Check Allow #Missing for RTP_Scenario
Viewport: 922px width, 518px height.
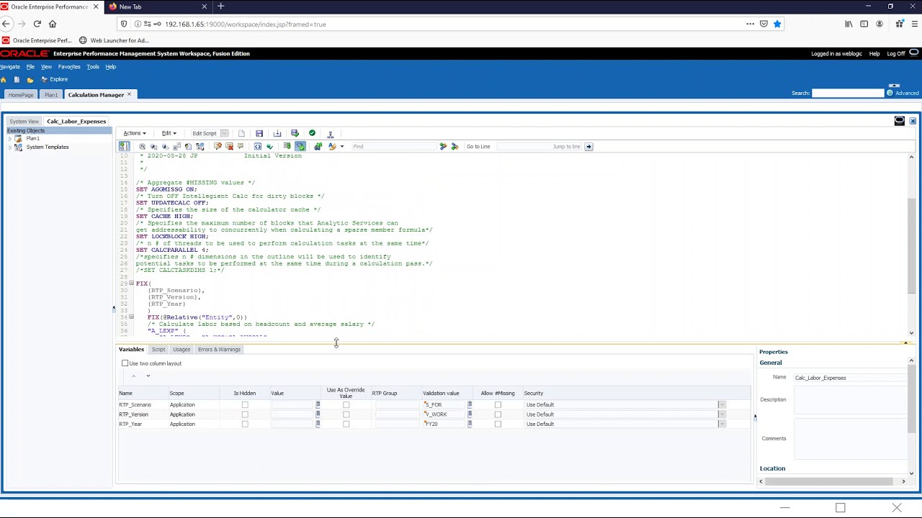click(x=498, y=405)
